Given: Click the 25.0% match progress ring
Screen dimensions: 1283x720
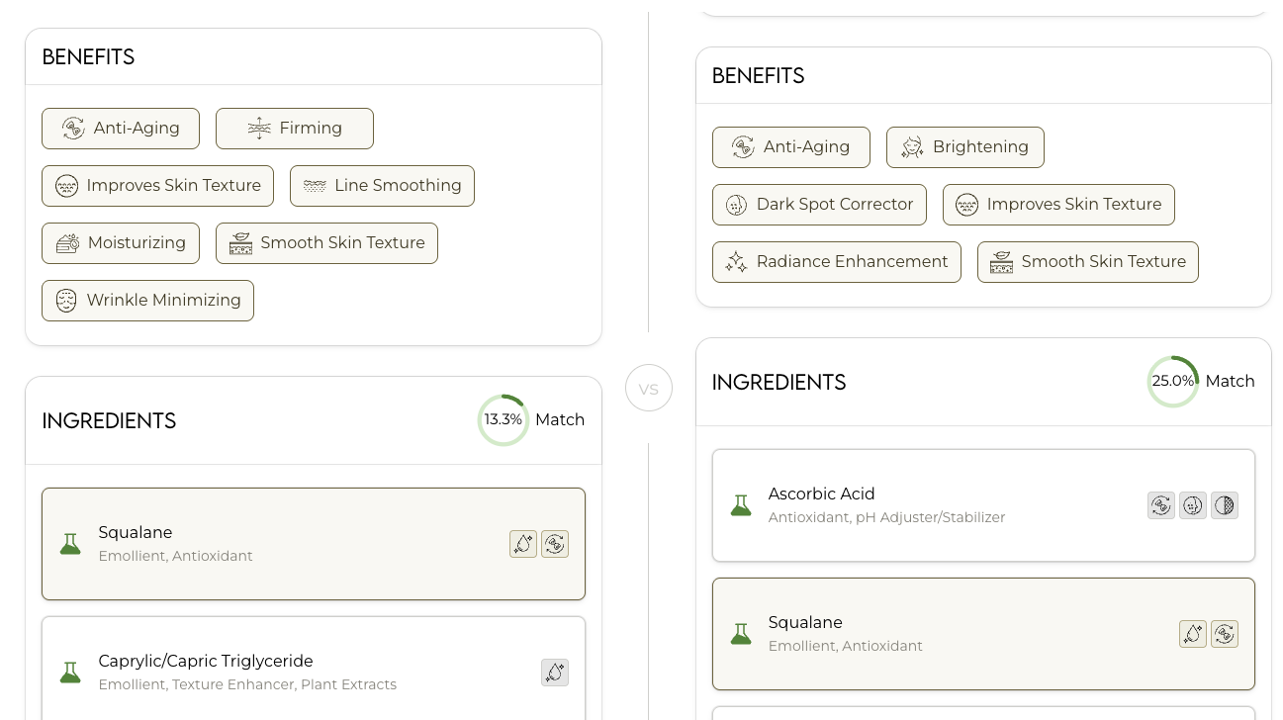Looking at the screenshot, I should tap(1173, 382).
